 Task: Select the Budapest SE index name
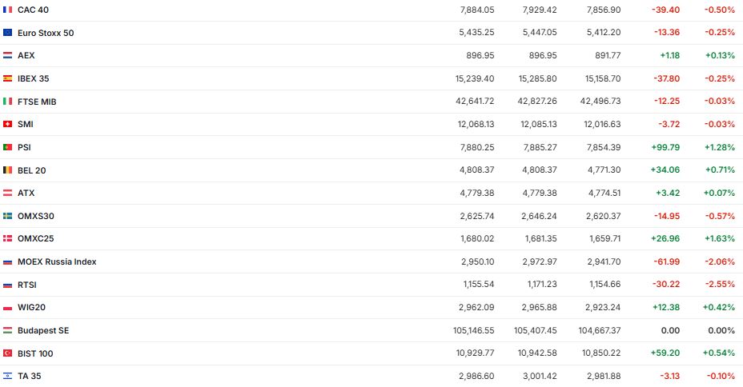click(43, 330)
